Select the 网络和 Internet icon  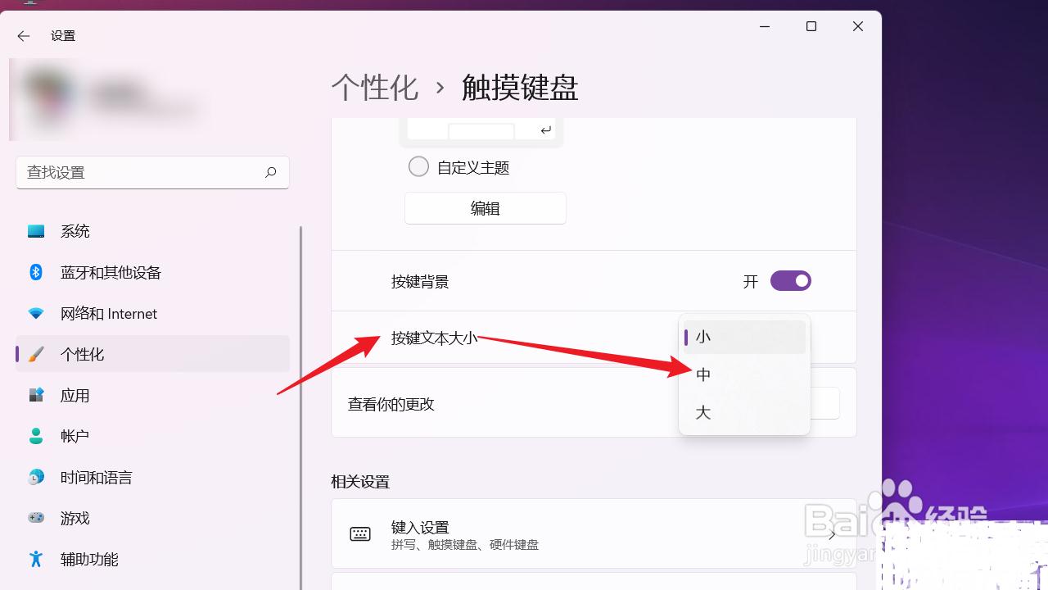point(36,313)
